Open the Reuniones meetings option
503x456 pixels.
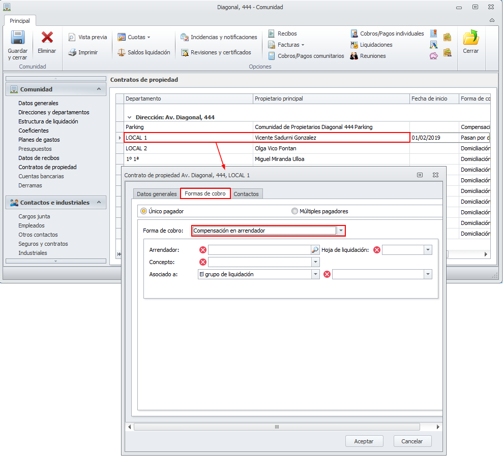(x=368, y=56)
